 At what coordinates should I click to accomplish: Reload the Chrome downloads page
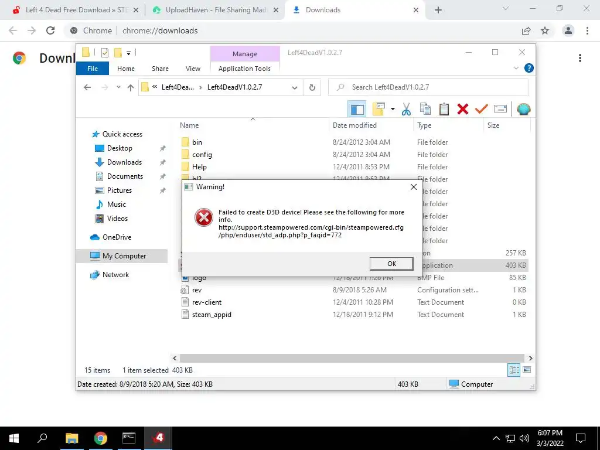pos(50,30)
